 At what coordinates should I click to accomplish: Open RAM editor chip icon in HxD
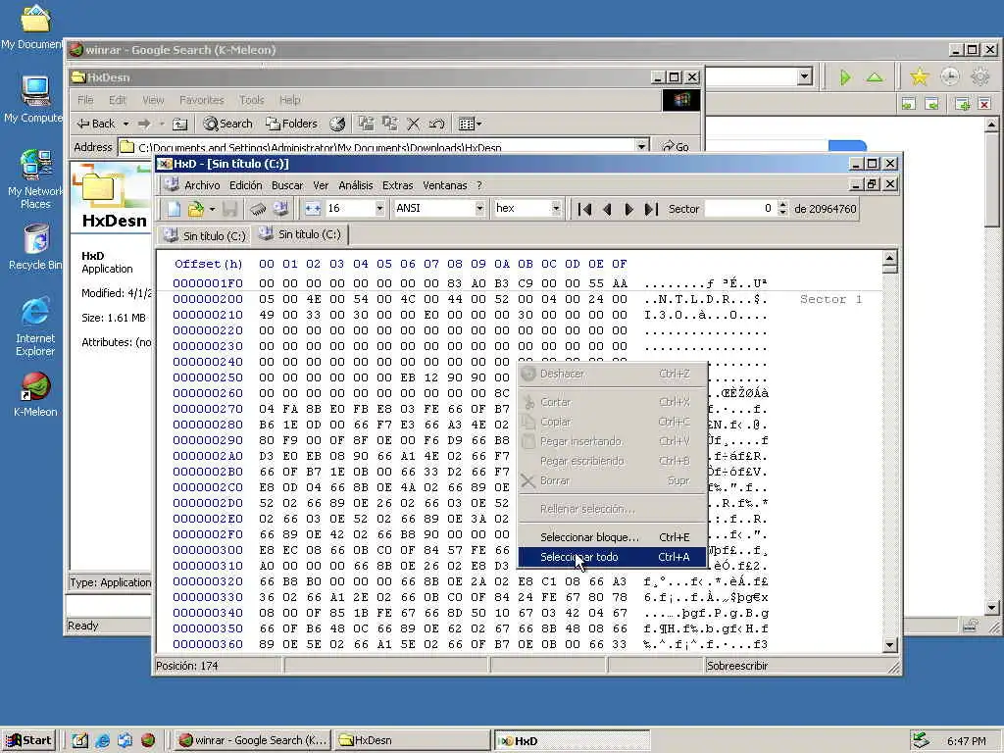pyautogui.click(x=258, y=209)
